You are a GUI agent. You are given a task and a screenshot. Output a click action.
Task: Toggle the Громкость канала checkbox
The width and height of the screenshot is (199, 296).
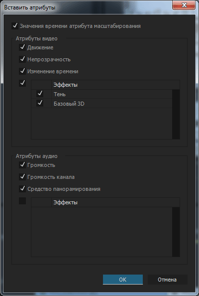click(x=22, y=177)
